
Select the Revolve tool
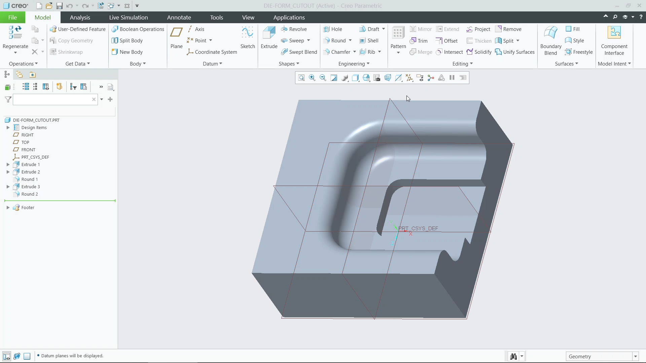[294, 29]
